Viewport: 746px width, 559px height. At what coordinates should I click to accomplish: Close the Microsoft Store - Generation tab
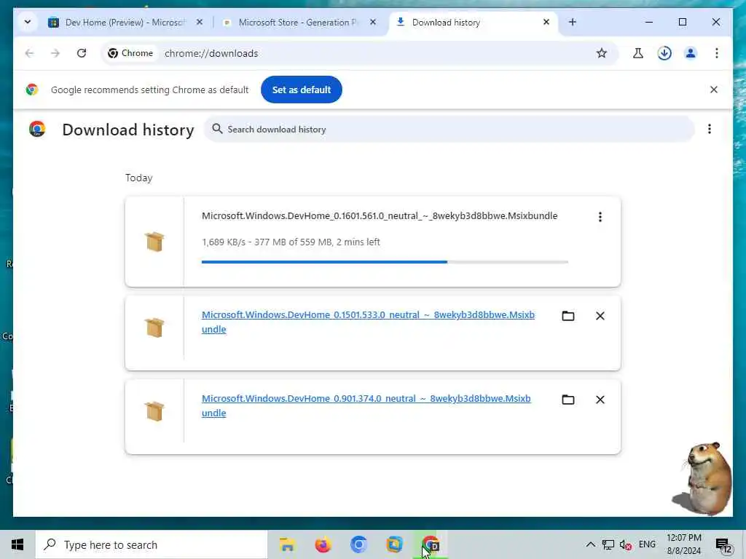(373, 22)
